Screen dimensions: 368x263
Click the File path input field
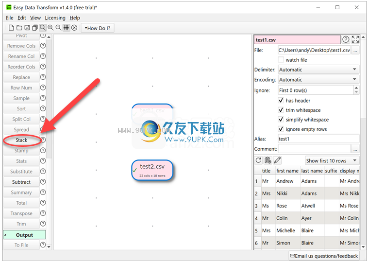[x=314, y=50]
